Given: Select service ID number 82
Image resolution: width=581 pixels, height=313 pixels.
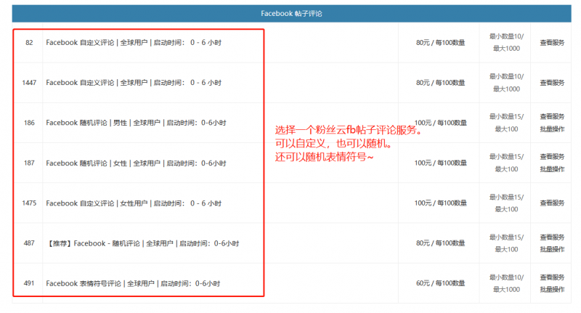Looking at the screenshot, I should (x=29, y=43).
